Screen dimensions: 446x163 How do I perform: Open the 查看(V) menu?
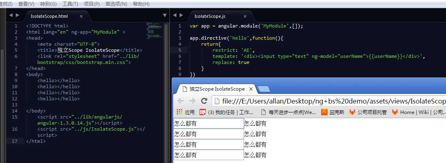[x=26, y=4]
